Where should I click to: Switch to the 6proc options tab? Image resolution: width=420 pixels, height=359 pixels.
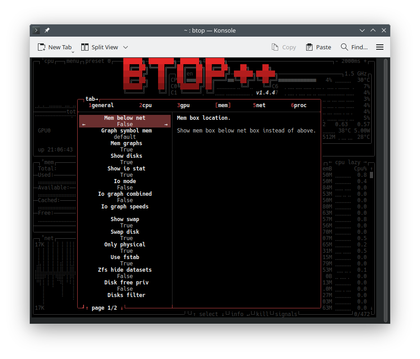pos(299,105)
